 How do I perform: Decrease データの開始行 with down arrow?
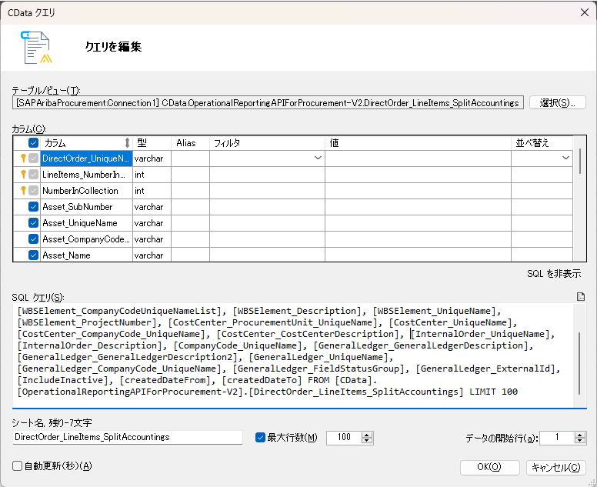pos(580,441)
